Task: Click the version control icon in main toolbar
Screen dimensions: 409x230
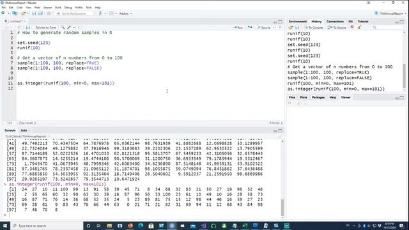Action: pos(100,13)
